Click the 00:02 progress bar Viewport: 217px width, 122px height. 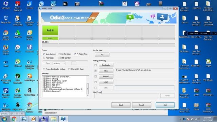[x=50, y=38]
